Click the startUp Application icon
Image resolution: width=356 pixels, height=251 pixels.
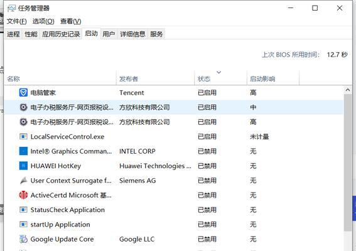(23, 225)
